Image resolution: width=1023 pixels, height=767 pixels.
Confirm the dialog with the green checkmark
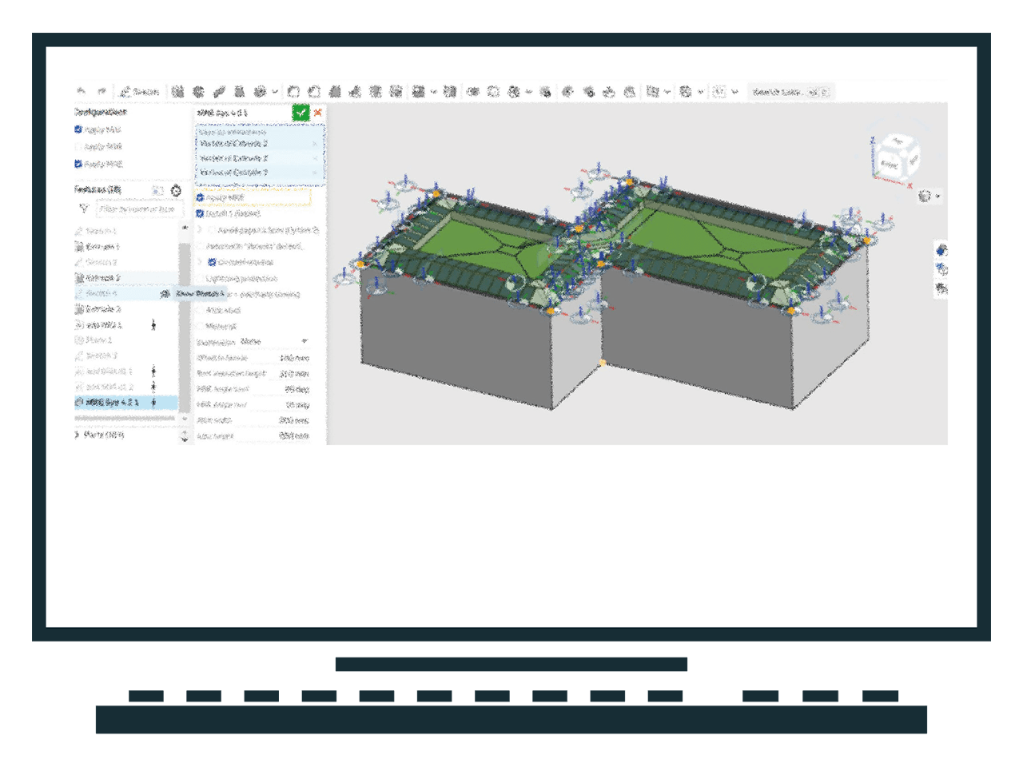[301, 113]
